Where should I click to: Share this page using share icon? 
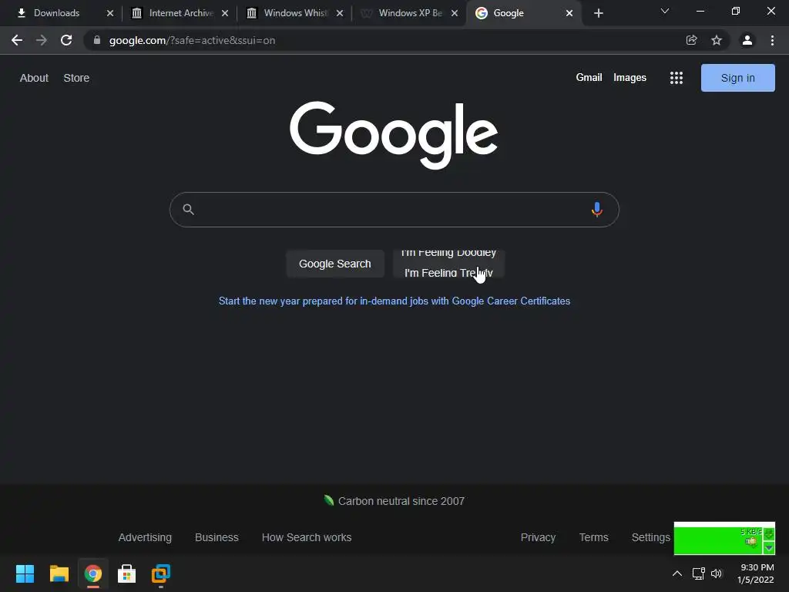691,40
